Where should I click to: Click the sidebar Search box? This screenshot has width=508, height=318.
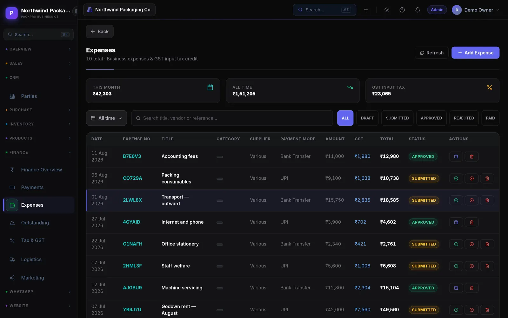pyautogui.click(x=38, y=34)
